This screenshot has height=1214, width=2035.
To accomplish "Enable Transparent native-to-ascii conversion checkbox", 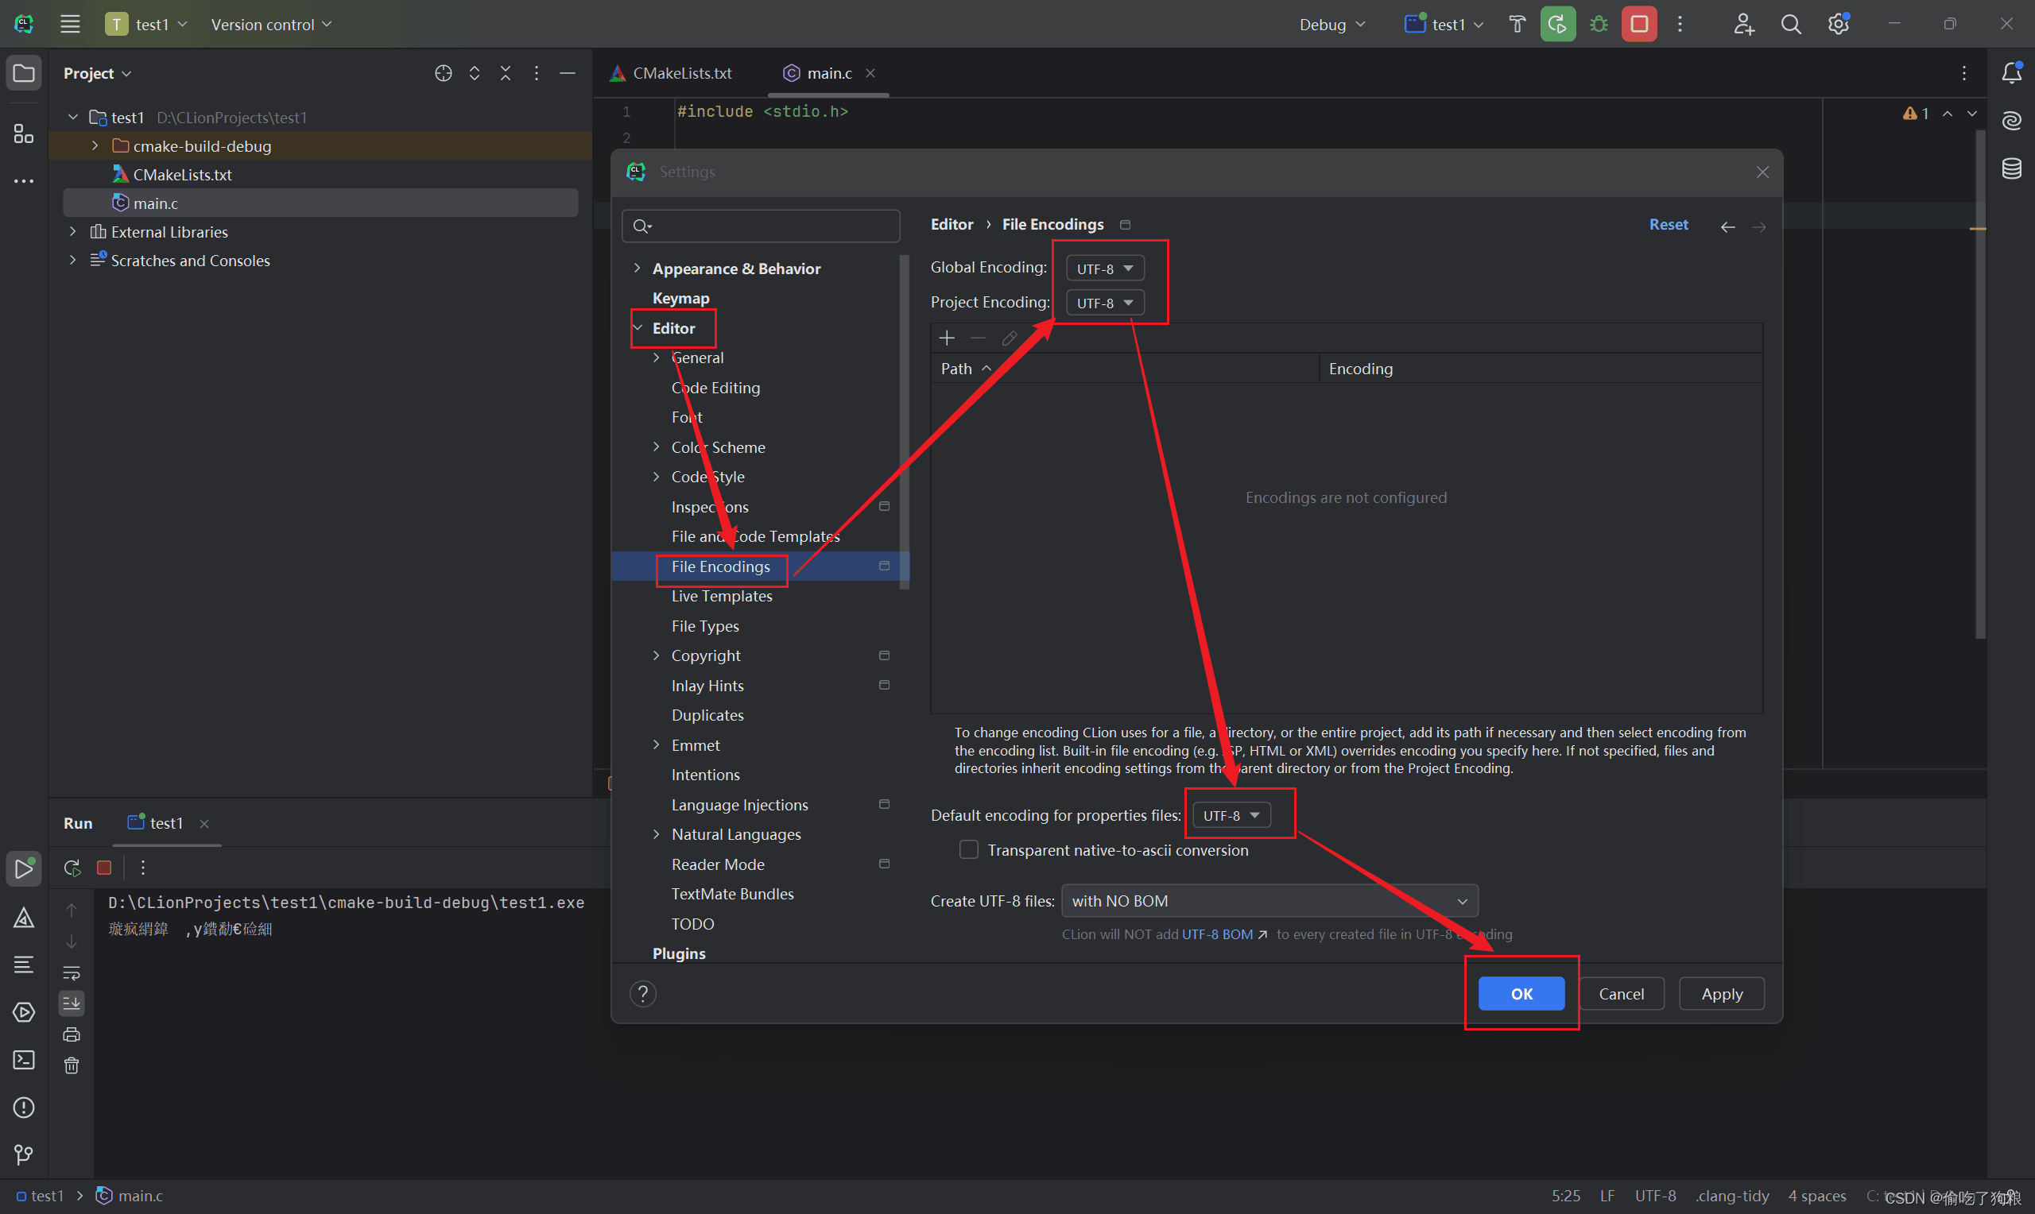I will [x=969, y=850].
